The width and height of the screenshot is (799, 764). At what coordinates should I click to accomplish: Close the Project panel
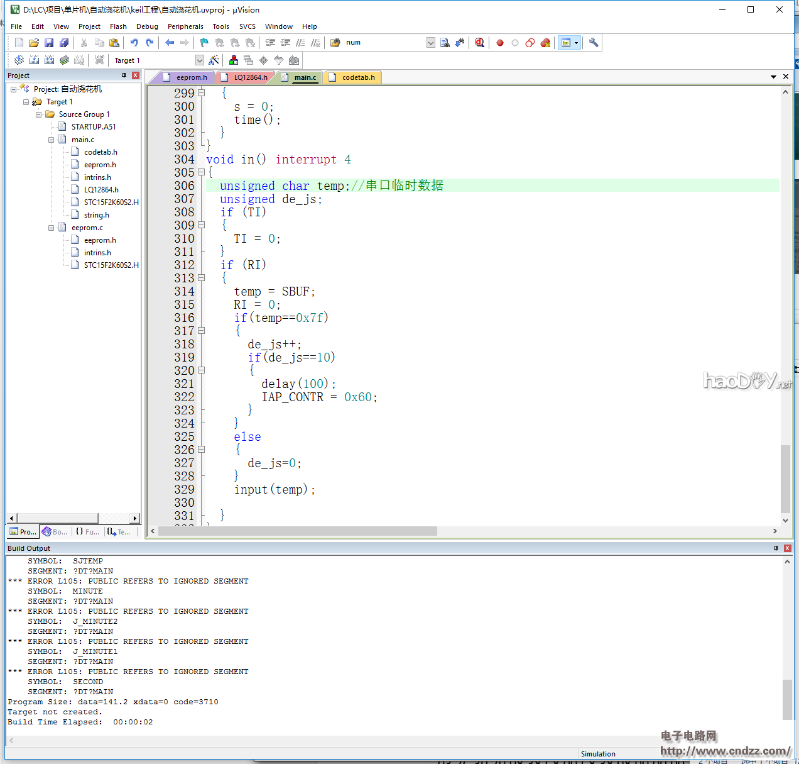(x=135, y=75)
